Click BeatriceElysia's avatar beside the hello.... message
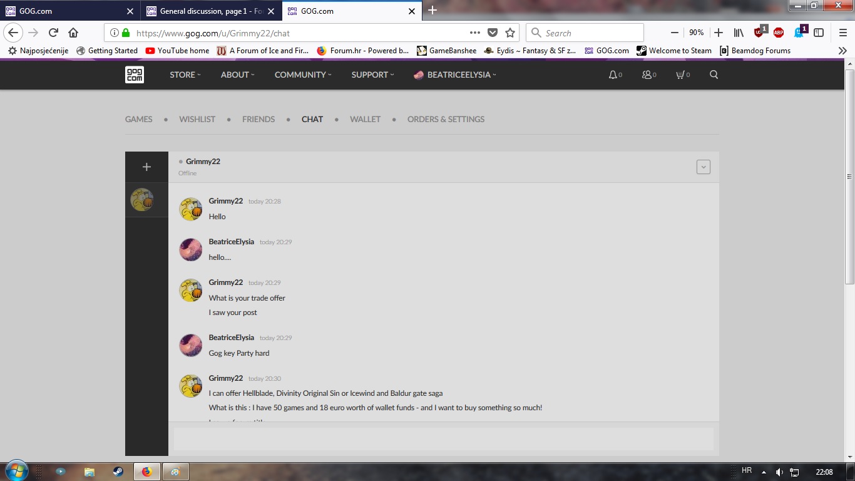Screen dimensions: 855x481 [191, 249]
